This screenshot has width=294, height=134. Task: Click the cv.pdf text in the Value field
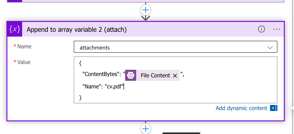[114, 86]
